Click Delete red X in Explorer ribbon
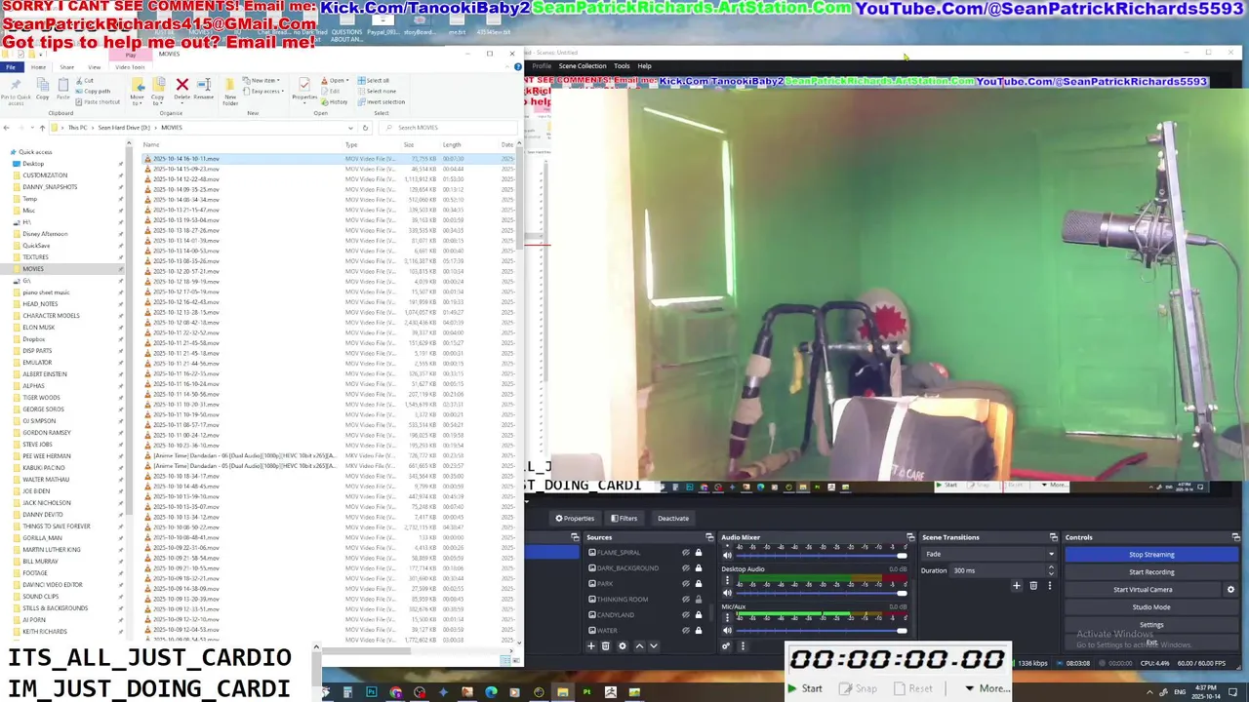The width and height of the screenshot is (1249, 702). 181,88
